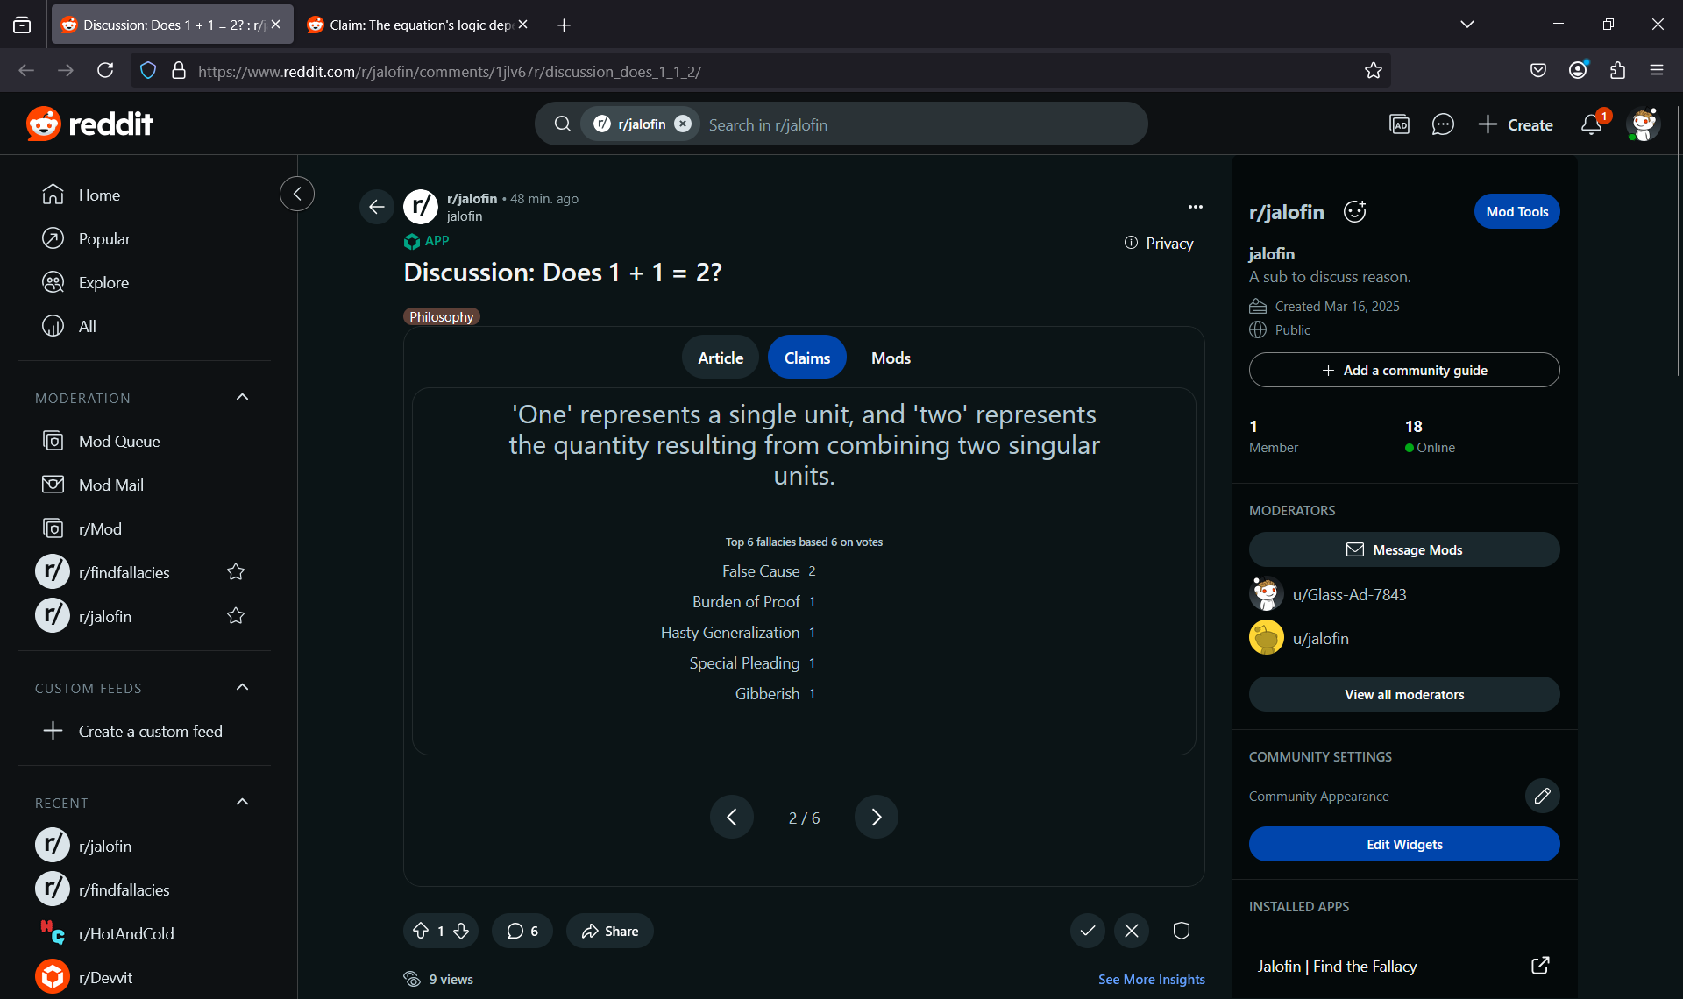Go to next claim slide arrow
Viewport: 1683px width, 999px height.
[x=876, y=817]
